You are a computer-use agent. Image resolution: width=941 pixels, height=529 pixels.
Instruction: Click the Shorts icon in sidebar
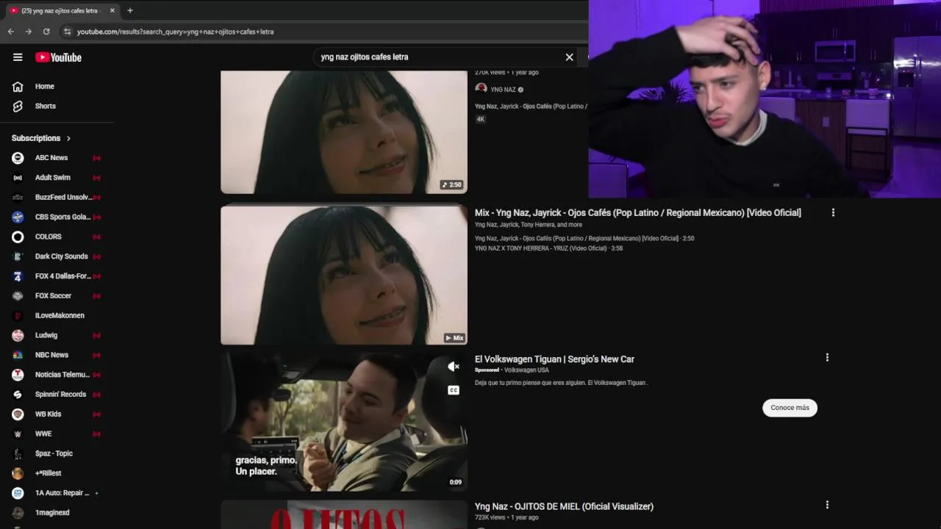click(x=18, y=107)
